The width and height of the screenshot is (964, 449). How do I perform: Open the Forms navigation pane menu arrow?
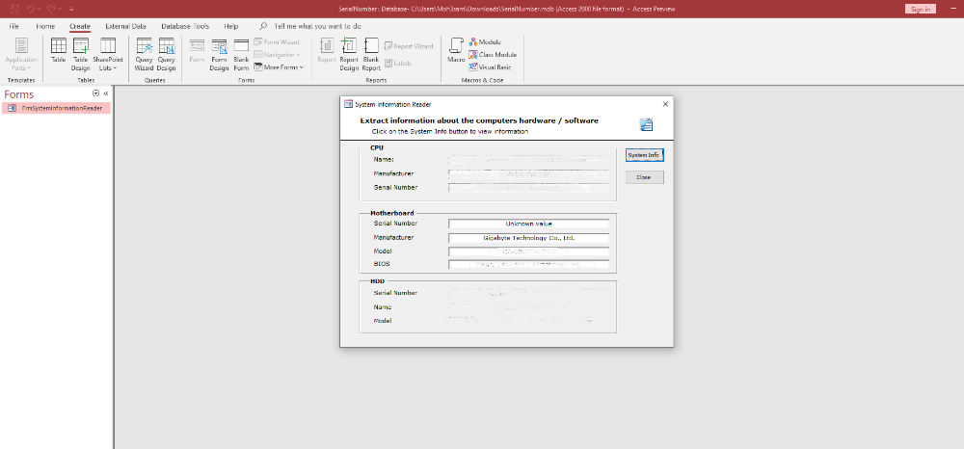coord(95,93)
